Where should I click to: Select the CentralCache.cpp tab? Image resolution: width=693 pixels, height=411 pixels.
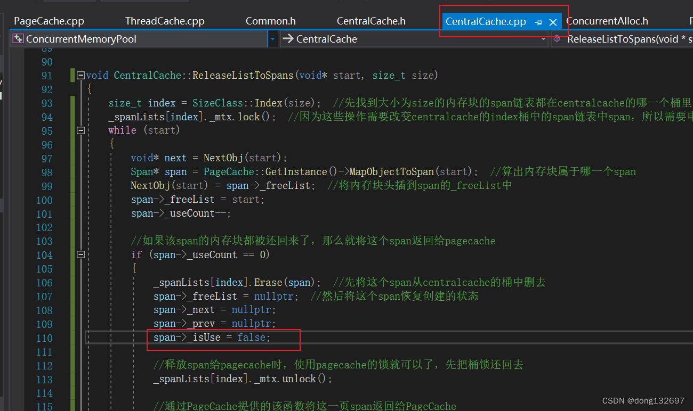pos(486,22)
